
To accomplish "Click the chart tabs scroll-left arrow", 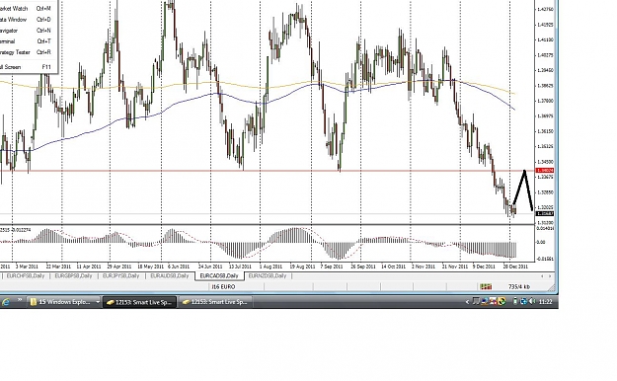I will [542, 276].
